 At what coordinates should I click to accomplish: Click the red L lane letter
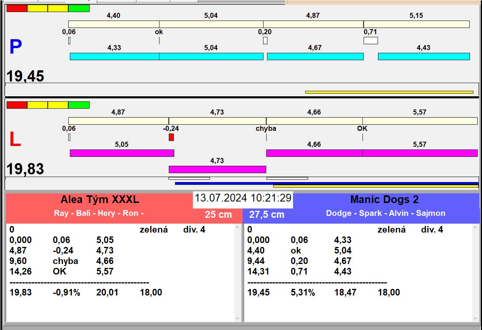click(15, 140)
